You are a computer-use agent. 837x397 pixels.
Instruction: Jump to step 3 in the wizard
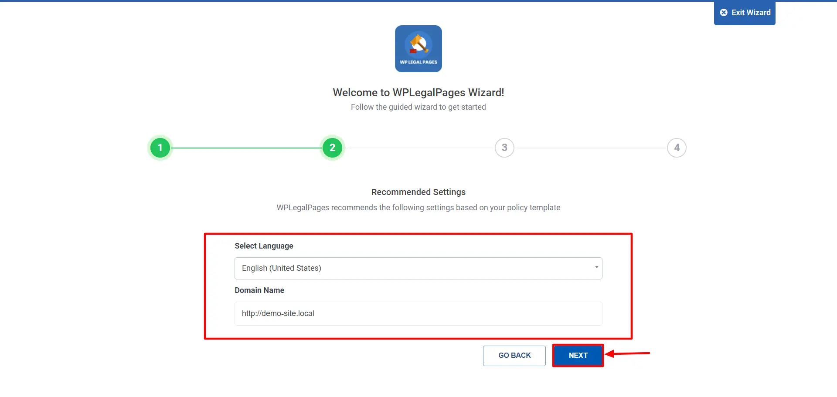coord(504,148)
